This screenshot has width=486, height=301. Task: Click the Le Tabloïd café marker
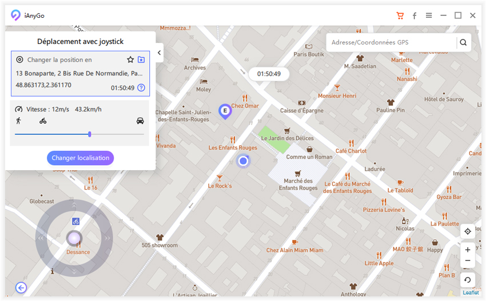tap(400, 182)
